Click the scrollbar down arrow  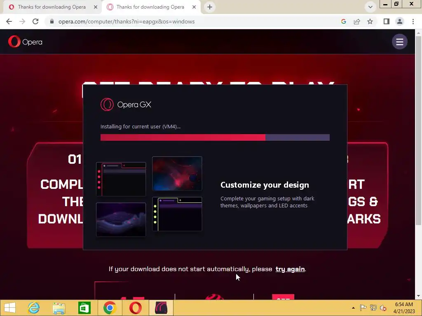coord(419,296)
